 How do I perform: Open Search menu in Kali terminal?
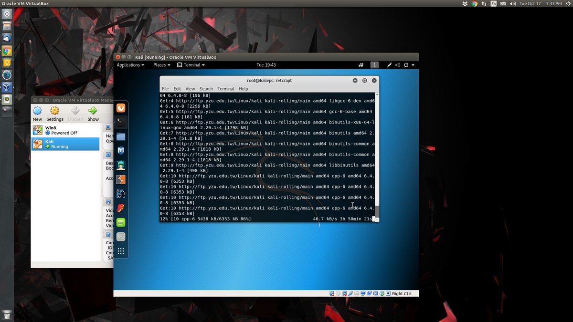pyautogui.click(x=206, y=89)
